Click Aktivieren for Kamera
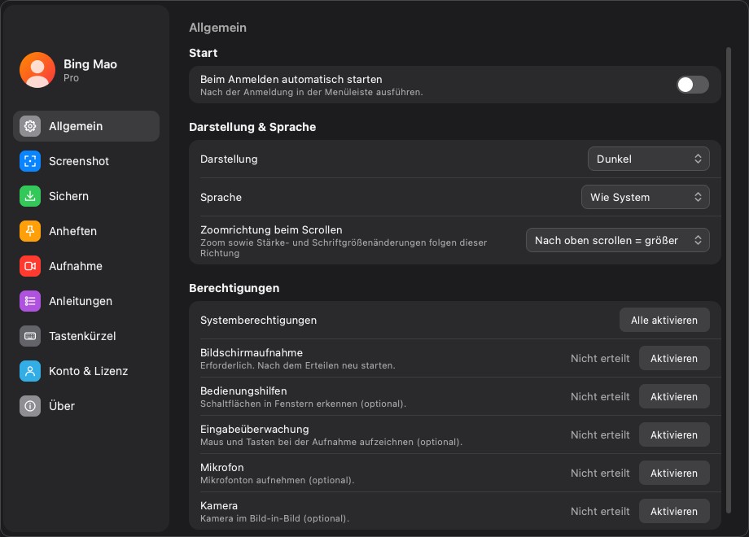The width and height of the screenshot is (749, 537). pyautogui.click(x=674, y=511)
